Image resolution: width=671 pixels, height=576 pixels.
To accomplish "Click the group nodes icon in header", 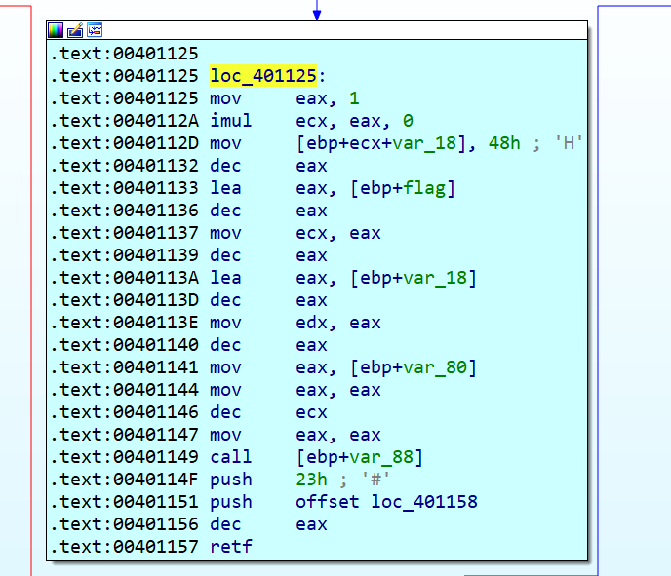I will tap(95, 30).
